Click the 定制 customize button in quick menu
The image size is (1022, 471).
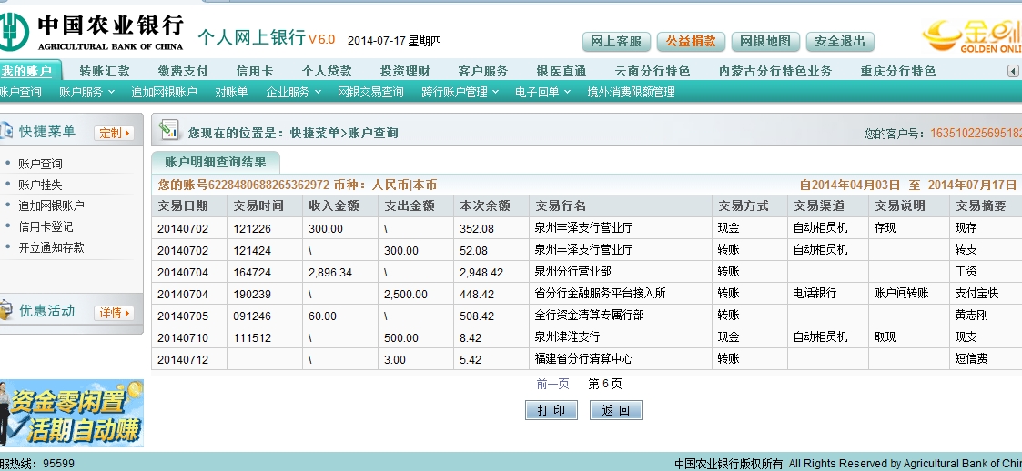point(114,133)
